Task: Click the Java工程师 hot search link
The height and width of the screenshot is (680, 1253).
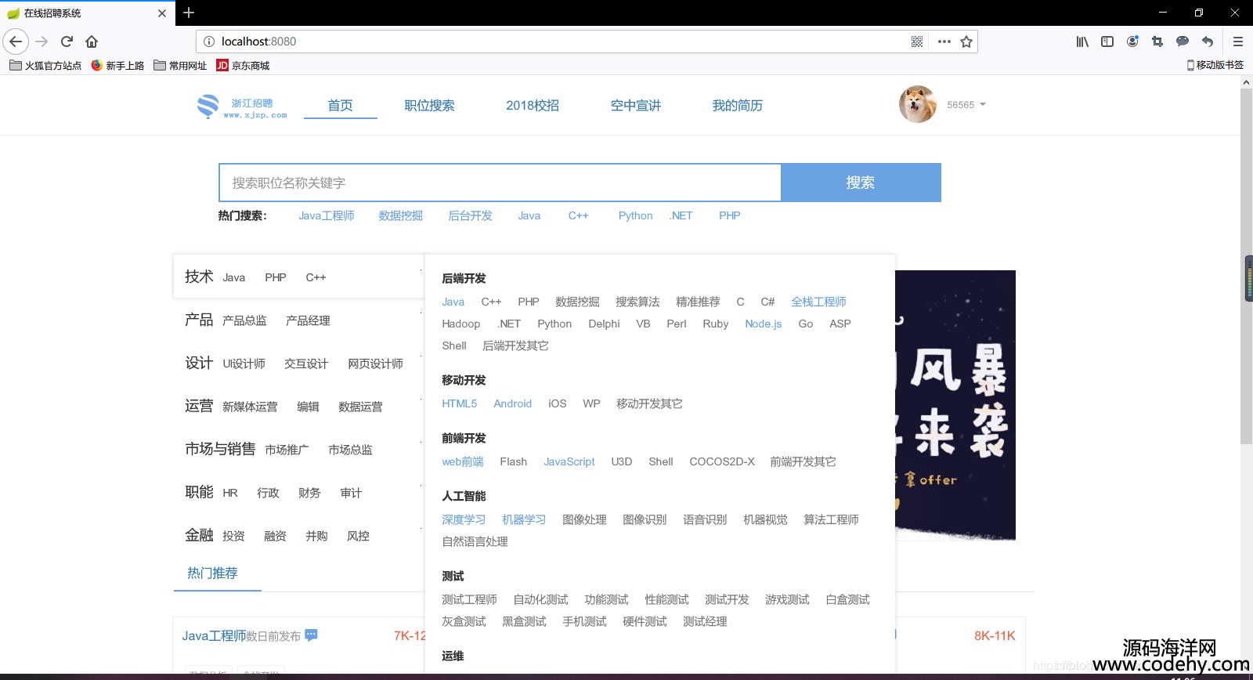Action: [x=327, y=215]
